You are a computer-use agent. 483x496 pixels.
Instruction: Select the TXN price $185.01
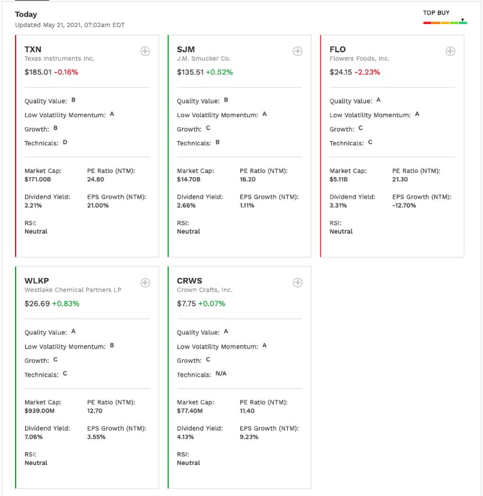tap(38, 72)
